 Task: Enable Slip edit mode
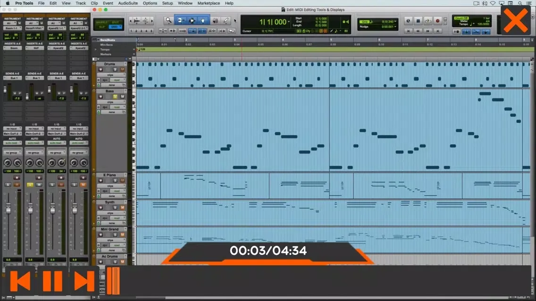point(102,27)
